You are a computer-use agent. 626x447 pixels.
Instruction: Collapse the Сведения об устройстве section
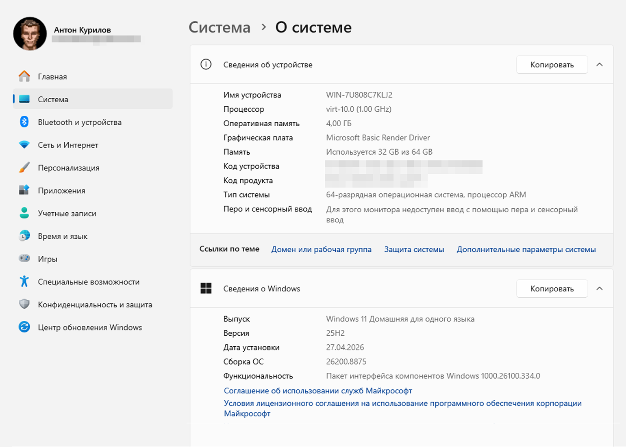(599, 65)
